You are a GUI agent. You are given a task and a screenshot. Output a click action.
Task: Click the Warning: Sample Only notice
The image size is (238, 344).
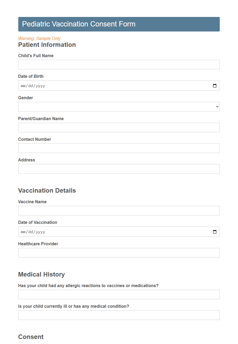[39, 38]
